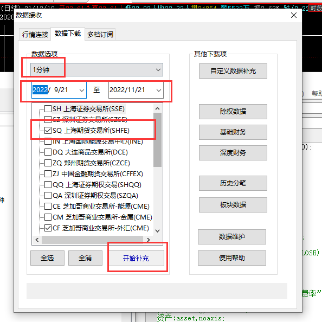Click 开始补充 to start download
Viewport: 322px width, 322px height.
136,258
